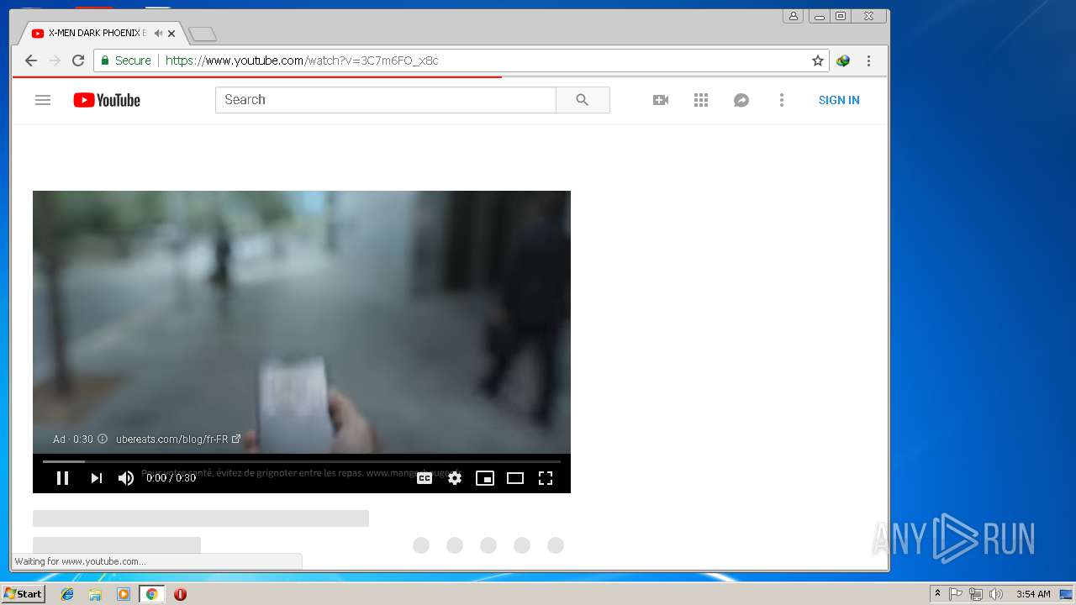Click the 0:00 / 0:30 time display
Screen dimensions: 1076x605
tap(171, 478)
